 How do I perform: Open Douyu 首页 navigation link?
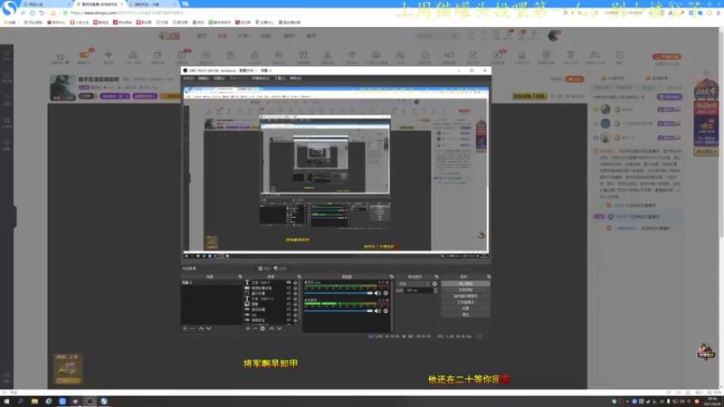coord(202,35)
